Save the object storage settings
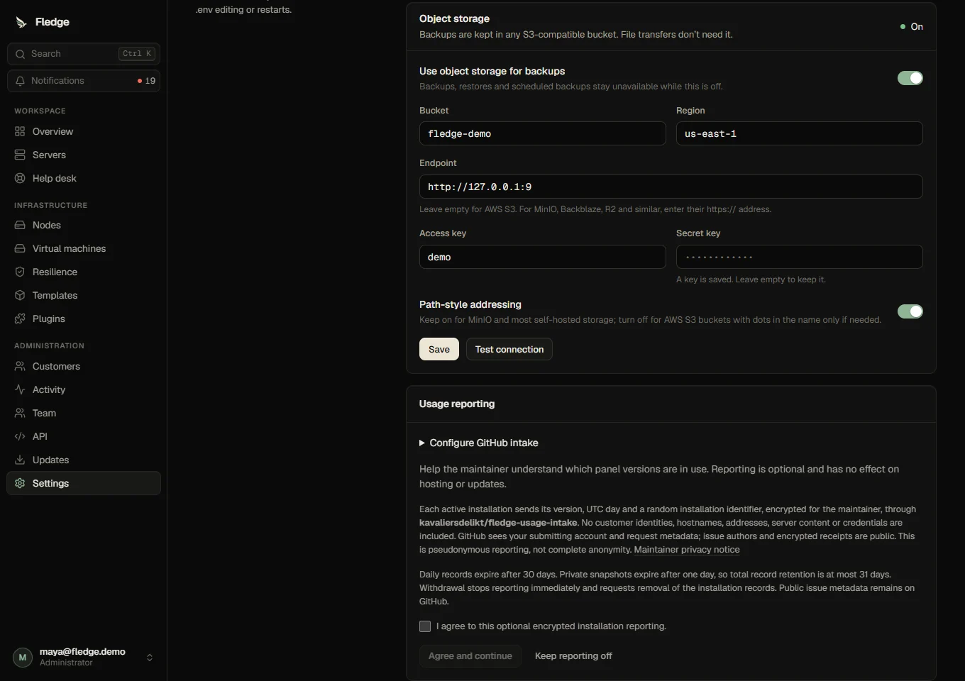Image resolution: width=965 pixels, height=681 pixels. (x=439, y=349)
